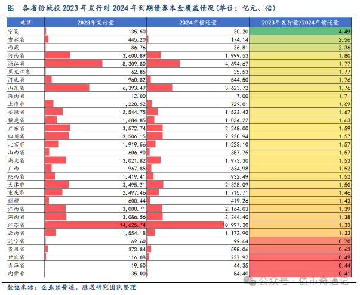Select the 四川省 row label

16,136
